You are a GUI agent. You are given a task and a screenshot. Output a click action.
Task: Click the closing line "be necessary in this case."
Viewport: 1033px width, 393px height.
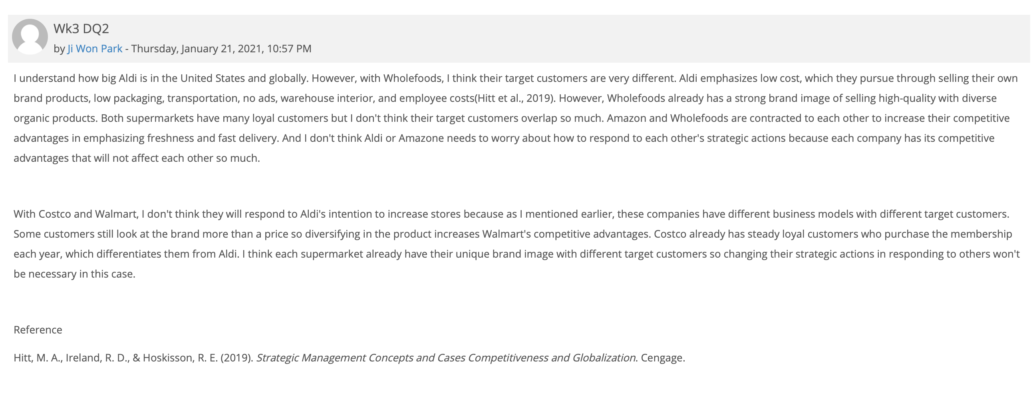[x=75, y=274]
